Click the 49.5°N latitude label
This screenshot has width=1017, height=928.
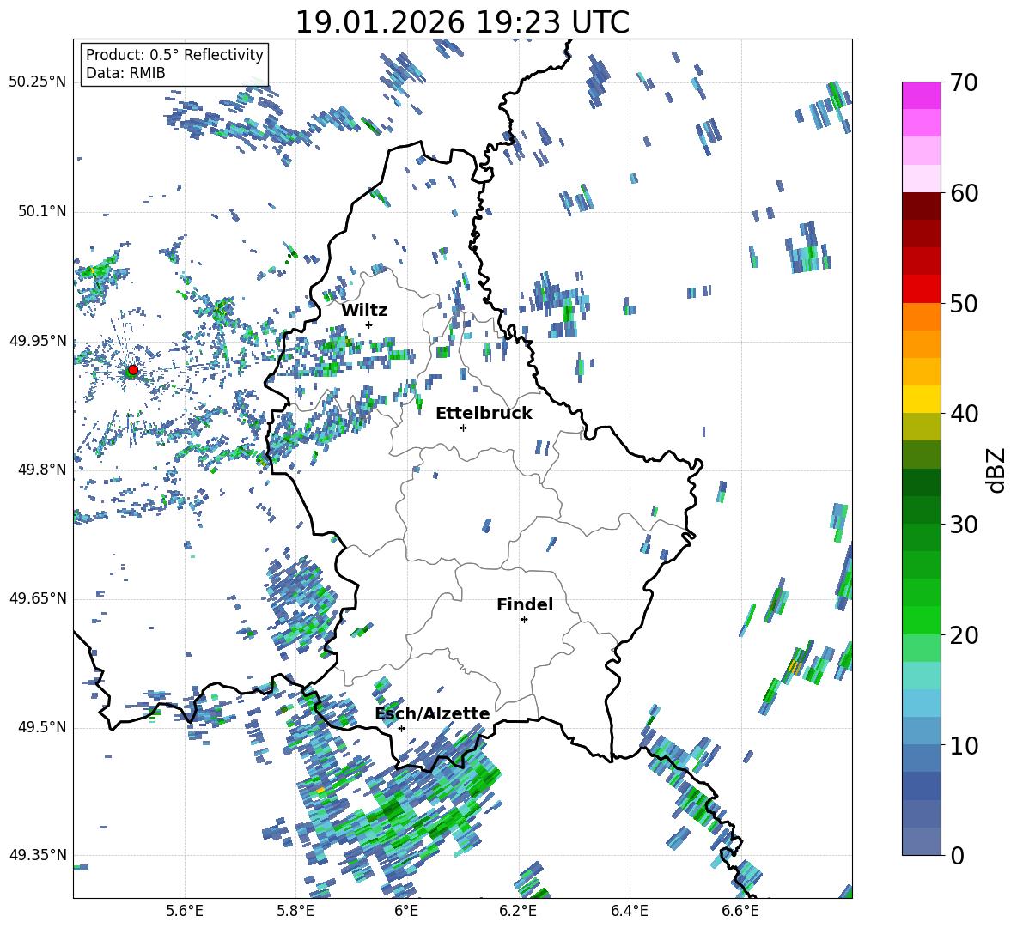click(42, 726)
